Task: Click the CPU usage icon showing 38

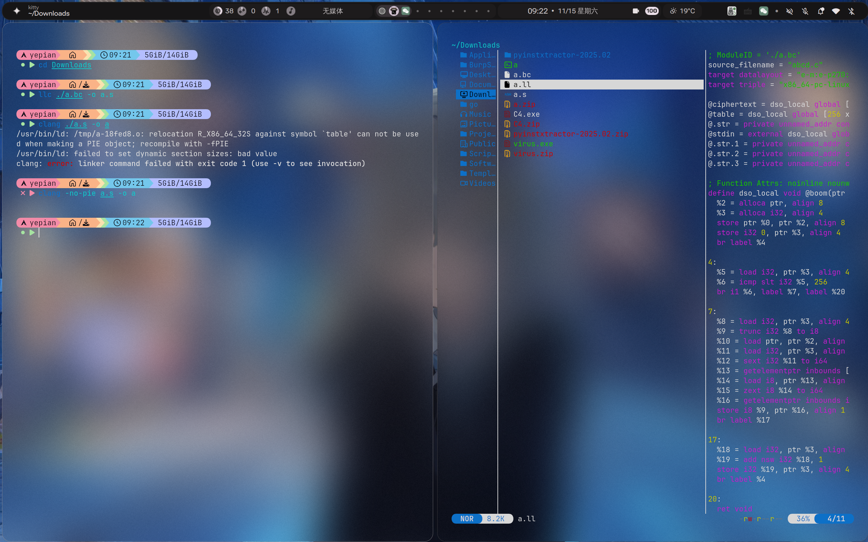Action: point(218,11)
